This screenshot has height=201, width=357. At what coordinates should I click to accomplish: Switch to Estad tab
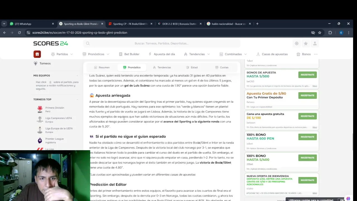(x=192, y=68)
